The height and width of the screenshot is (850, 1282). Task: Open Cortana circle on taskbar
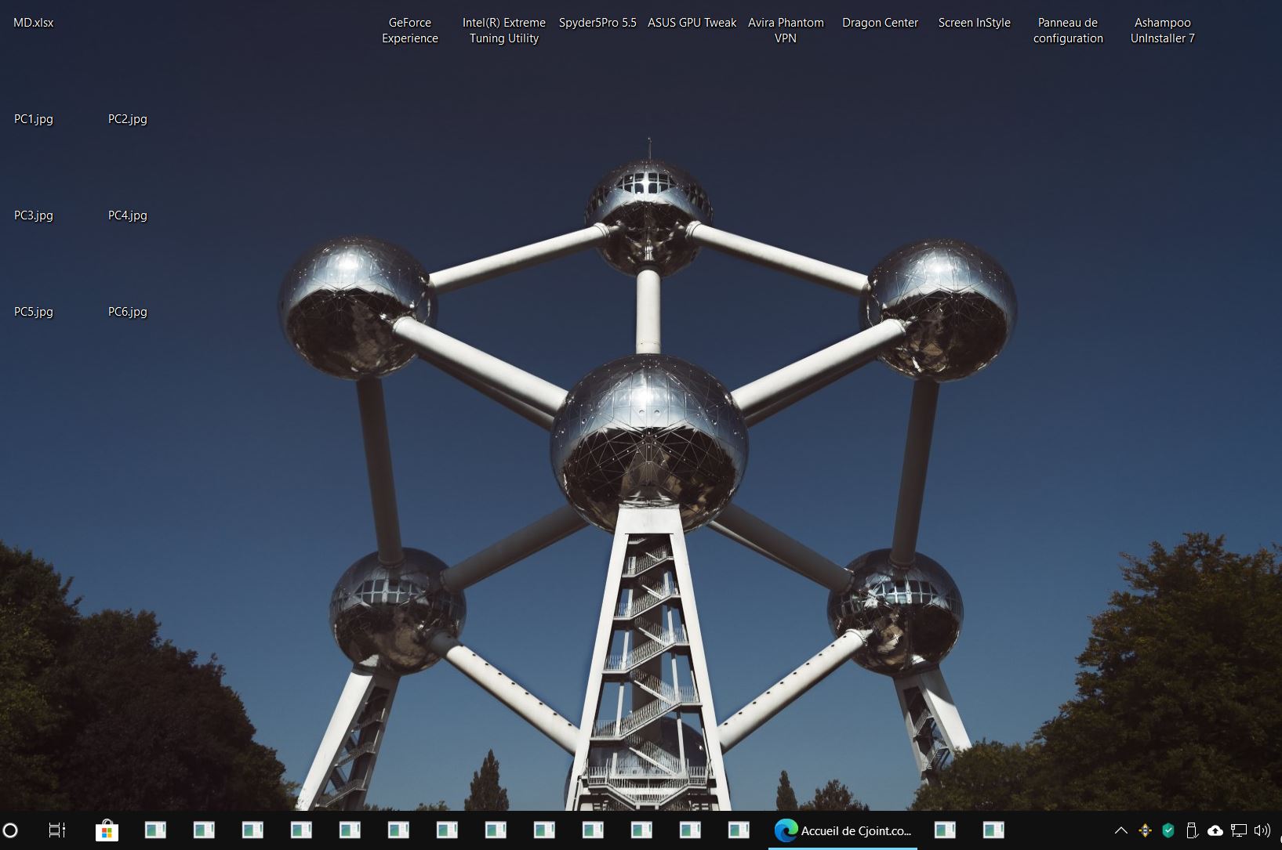pyautogui.click(x=10, y=830)
